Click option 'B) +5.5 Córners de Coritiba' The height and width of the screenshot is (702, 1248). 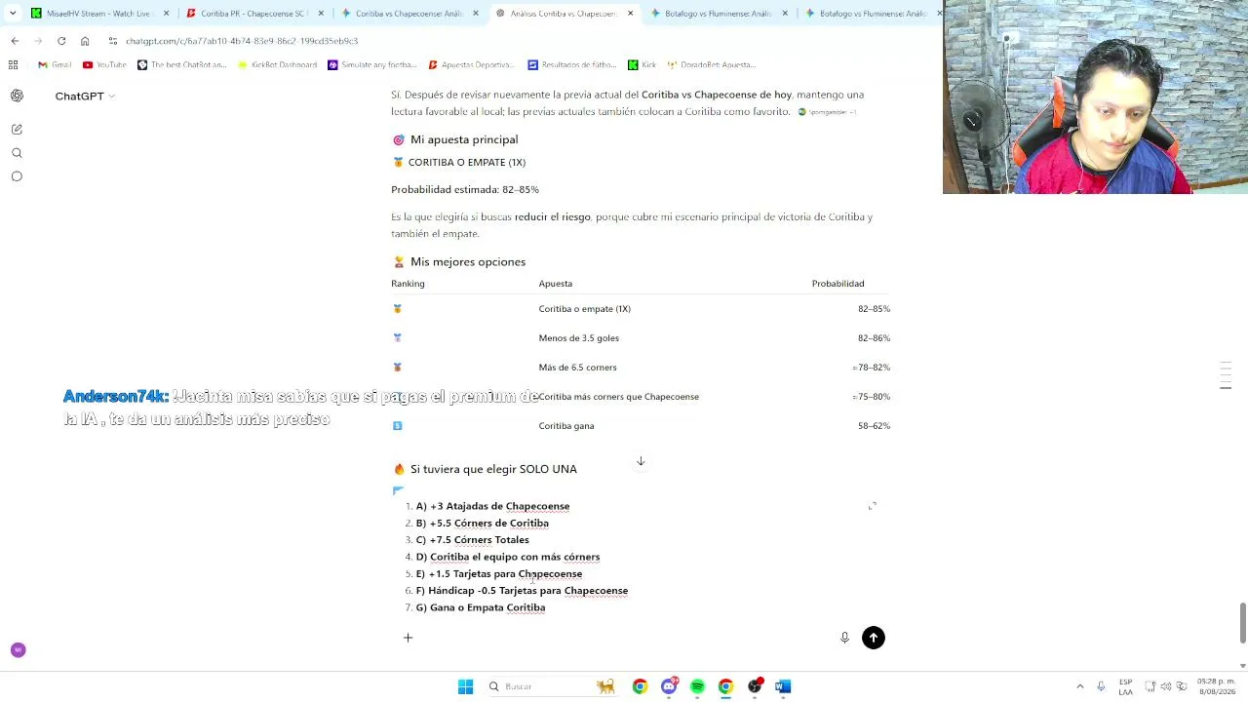point(482,524)
